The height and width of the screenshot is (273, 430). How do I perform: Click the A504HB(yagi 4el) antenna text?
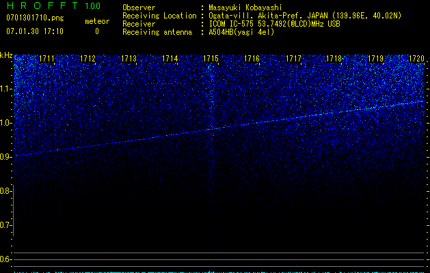[x=241, y=32]
